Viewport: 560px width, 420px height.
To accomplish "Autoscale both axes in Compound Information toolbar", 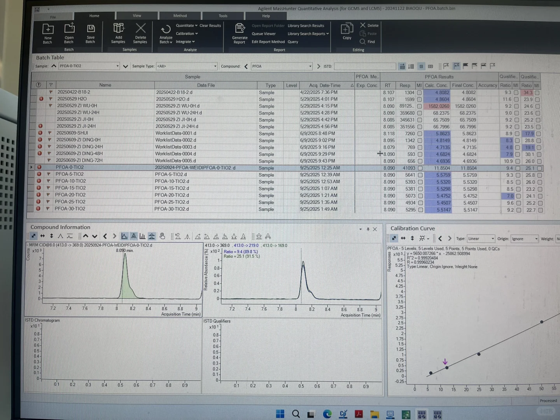I will tap(33, 236).
